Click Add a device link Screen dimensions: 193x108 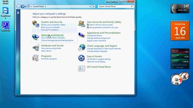(46, 51)
